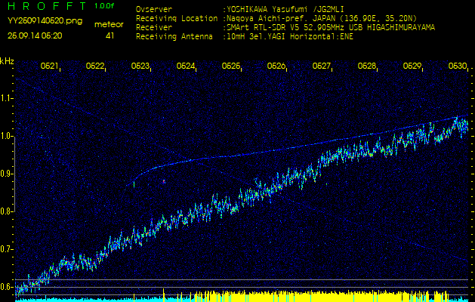Click the 0524 time marker
The image size is (475, 302).
[186, 66]
